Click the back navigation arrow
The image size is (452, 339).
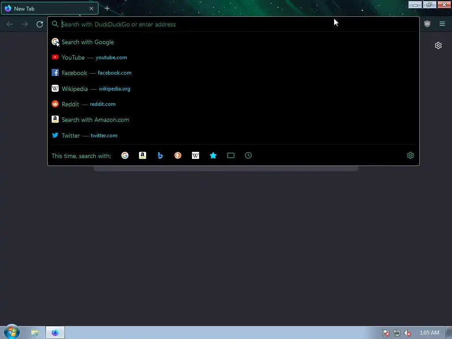10,24
